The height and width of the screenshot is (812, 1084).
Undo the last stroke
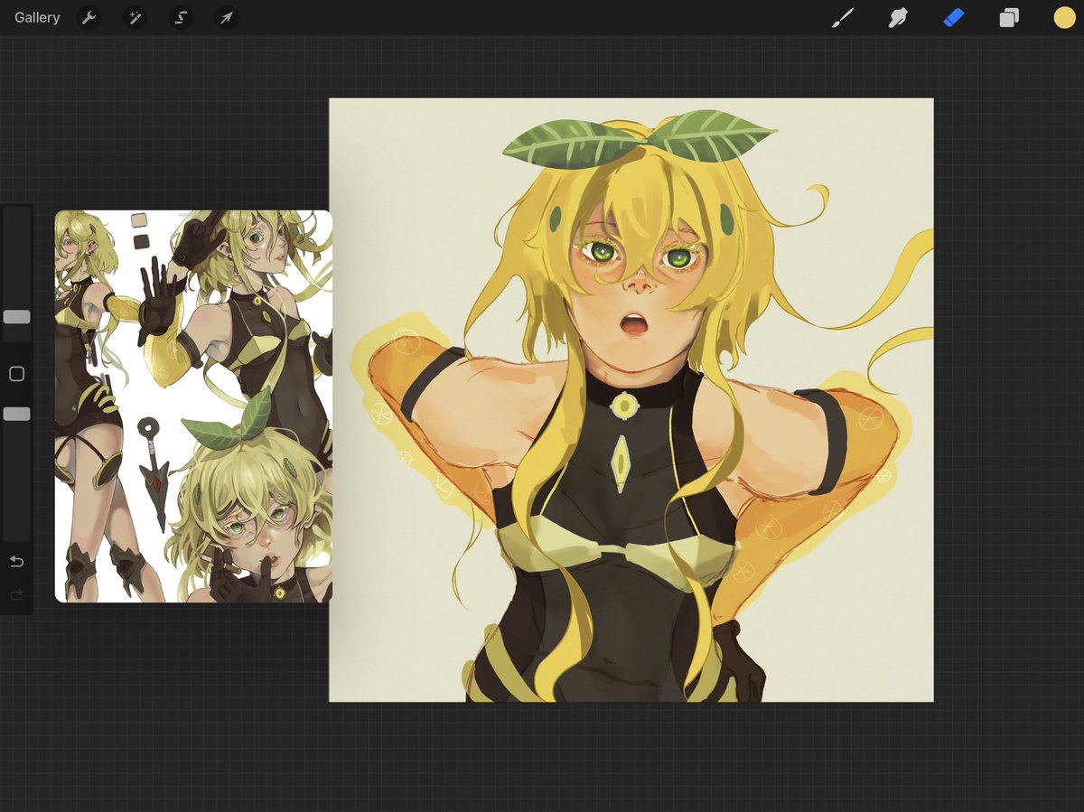[16, 562]
